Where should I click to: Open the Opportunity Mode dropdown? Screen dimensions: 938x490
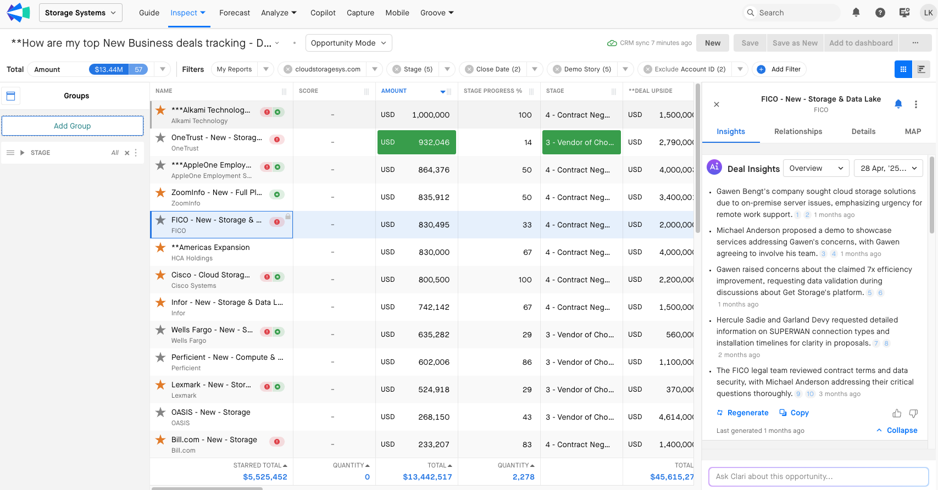coord(348,43)
